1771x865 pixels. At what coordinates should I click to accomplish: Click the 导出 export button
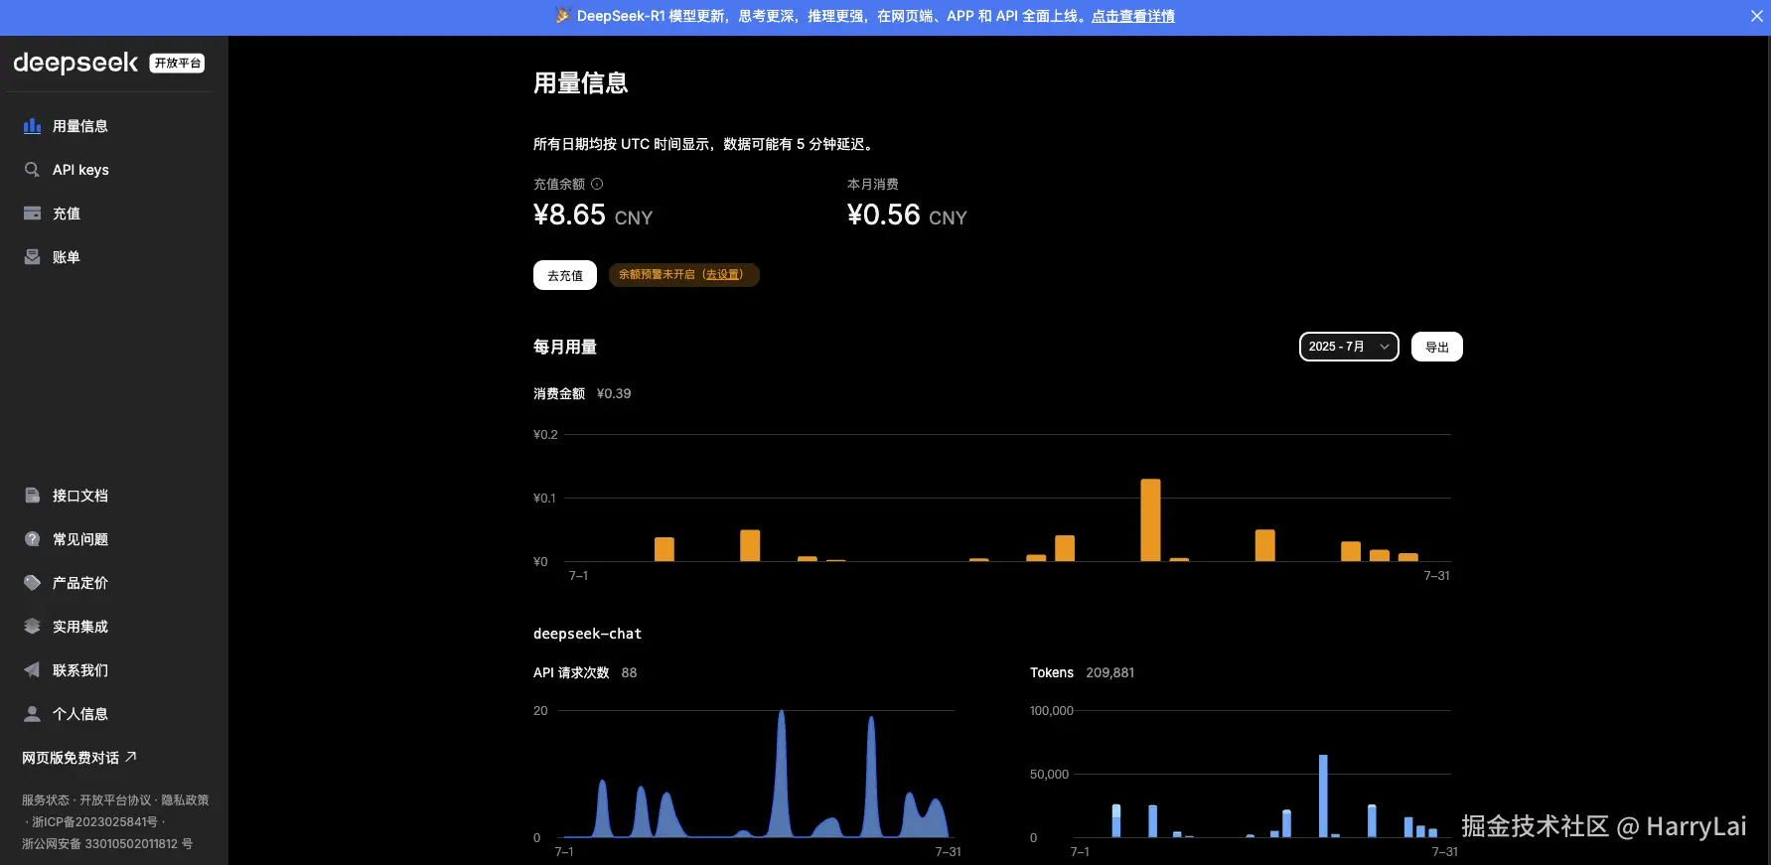coord(1437,347)
